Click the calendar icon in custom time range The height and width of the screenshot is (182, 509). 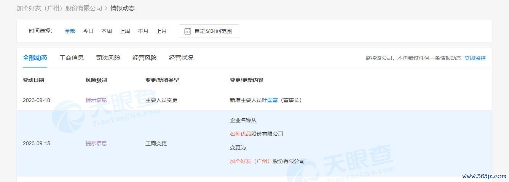[188, 31]
